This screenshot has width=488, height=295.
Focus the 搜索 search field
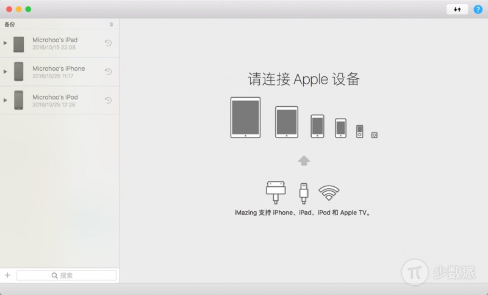point(66,275)
